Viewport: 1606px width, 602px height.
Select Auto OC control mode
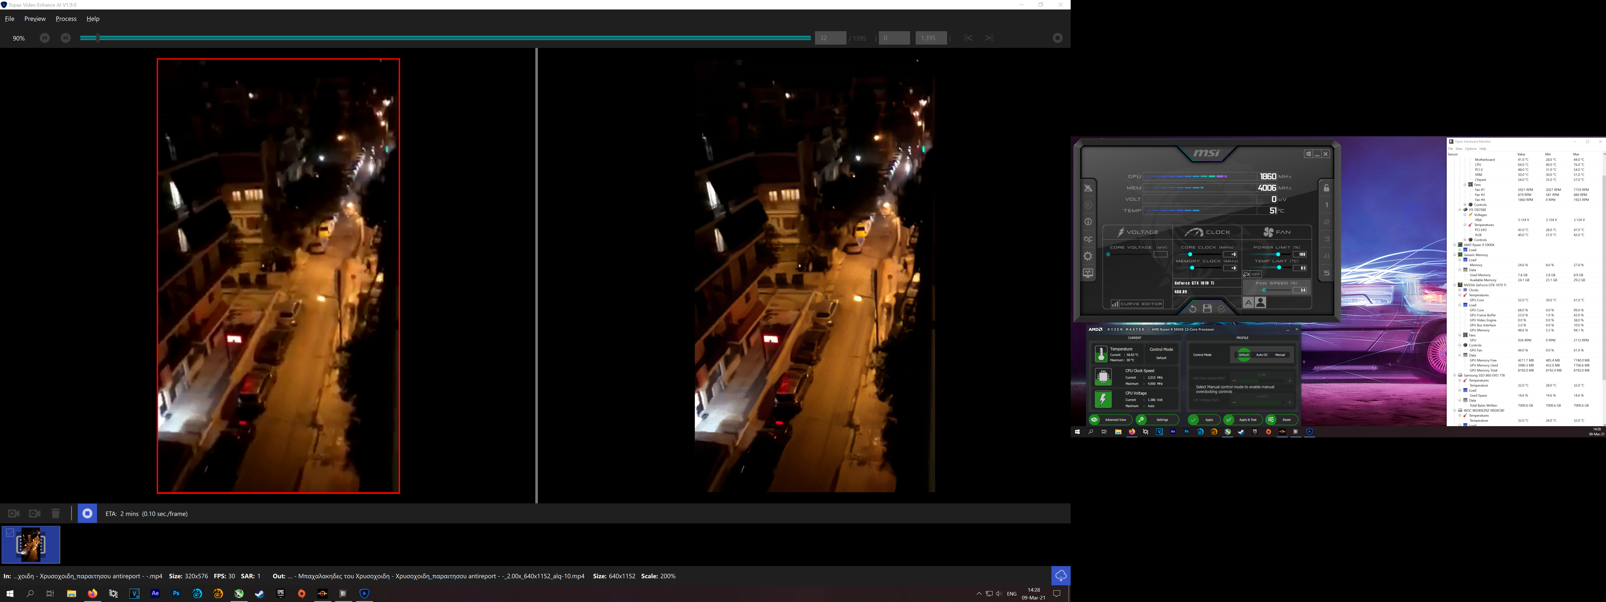(x=1262, y=355)
